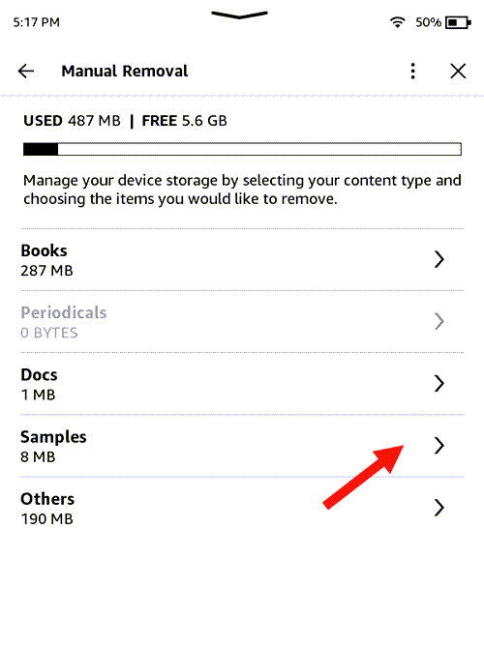Open the Samples category label
Image resolution: width=484 pixels, height=645 pixels.
point(53,437)
